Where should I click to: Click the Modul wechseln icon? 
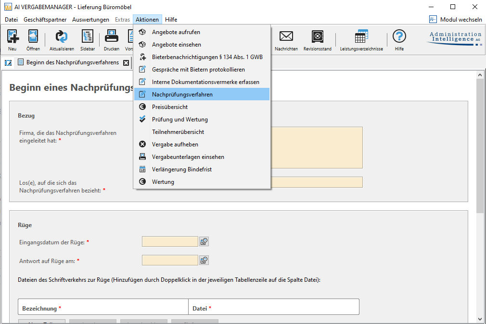pyautogui.click(x=433, y=20)
